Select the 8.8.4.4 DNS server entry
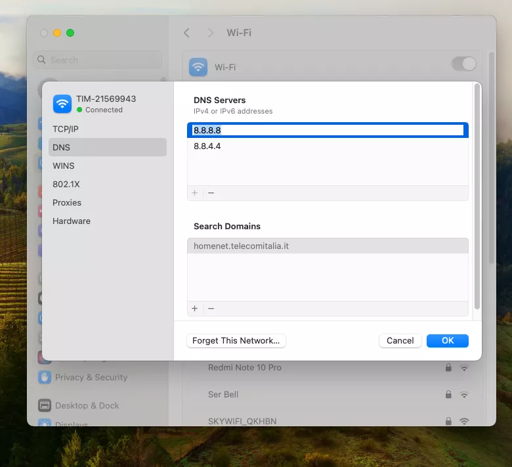The image size is (512, 467). 207,146
